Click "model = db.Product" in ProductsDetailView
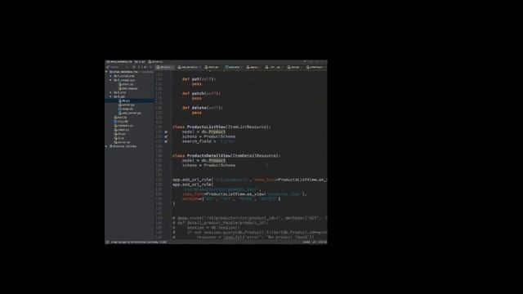The image size is (523, 294). click(203, 161)
